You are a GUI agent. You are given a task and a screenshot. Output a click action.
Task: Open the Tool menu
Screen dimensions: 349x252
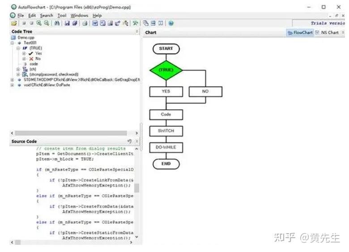tap(62, 16)
